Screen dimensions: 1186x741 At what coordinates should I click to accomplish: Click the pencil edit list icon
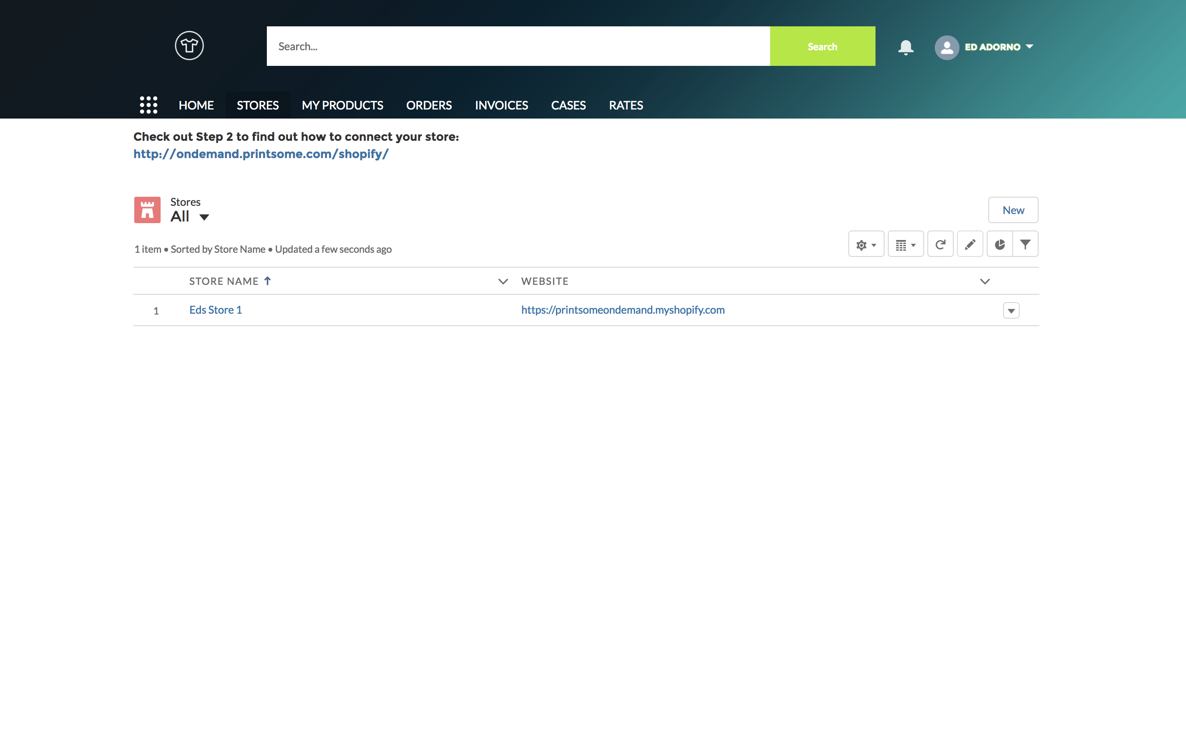[970, 244]
